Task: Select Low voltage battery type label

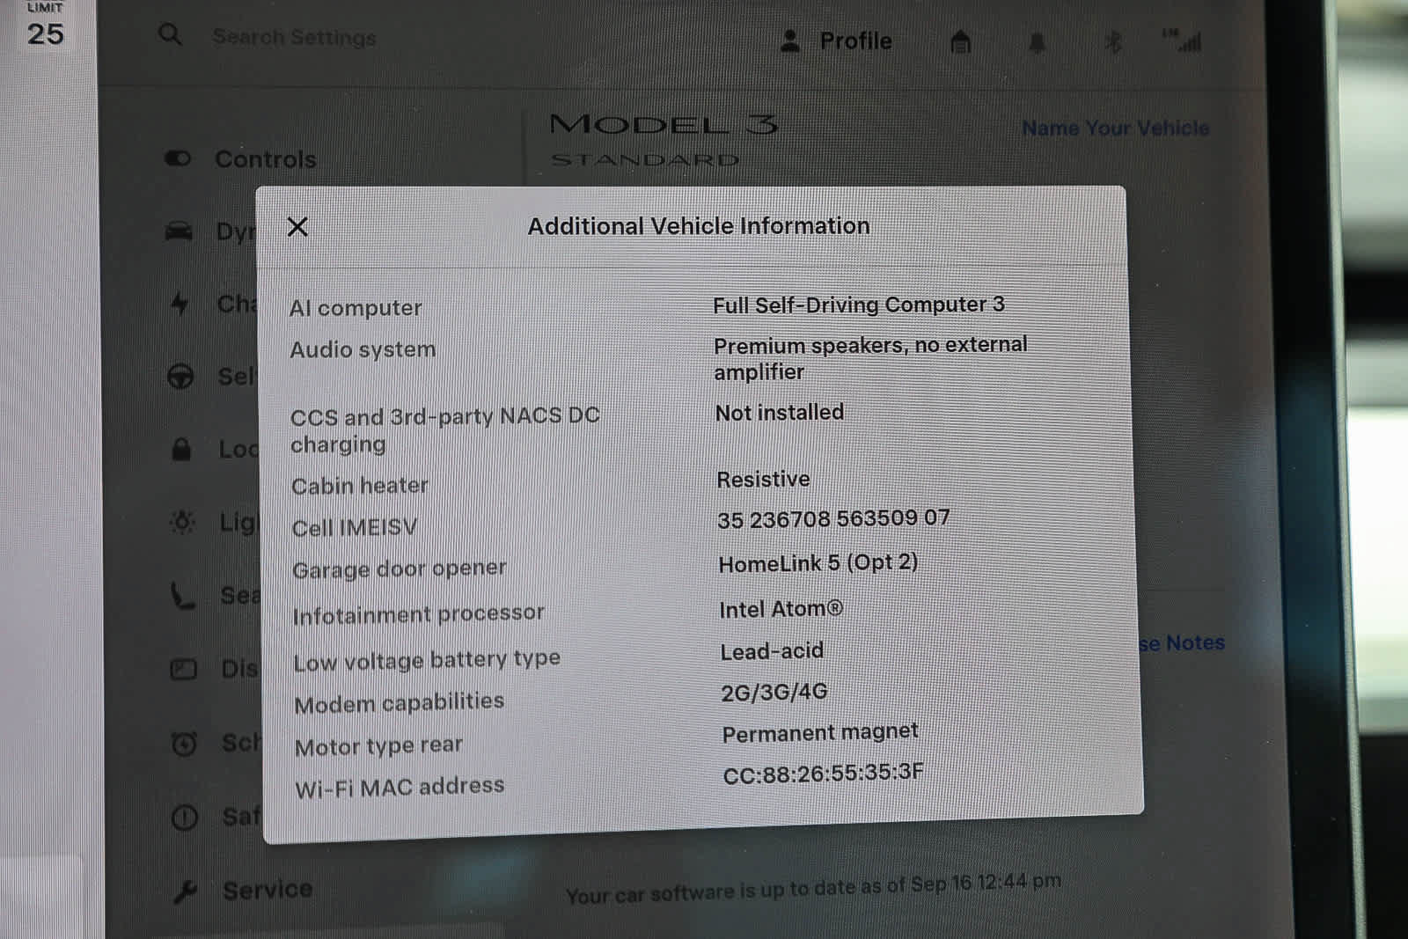Action: [427, 660]
